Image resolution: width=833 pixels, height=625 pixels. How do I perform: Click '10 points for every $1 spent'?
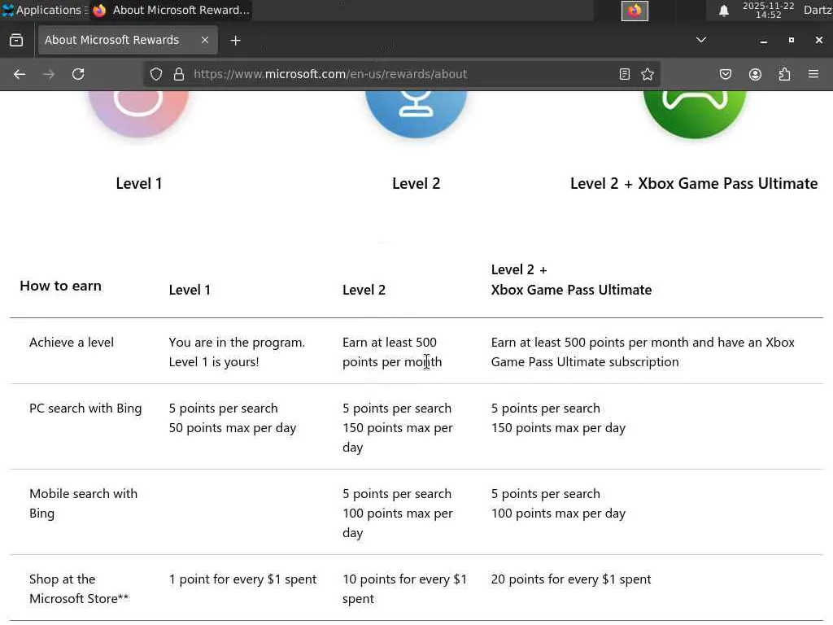tap(404, 589)
